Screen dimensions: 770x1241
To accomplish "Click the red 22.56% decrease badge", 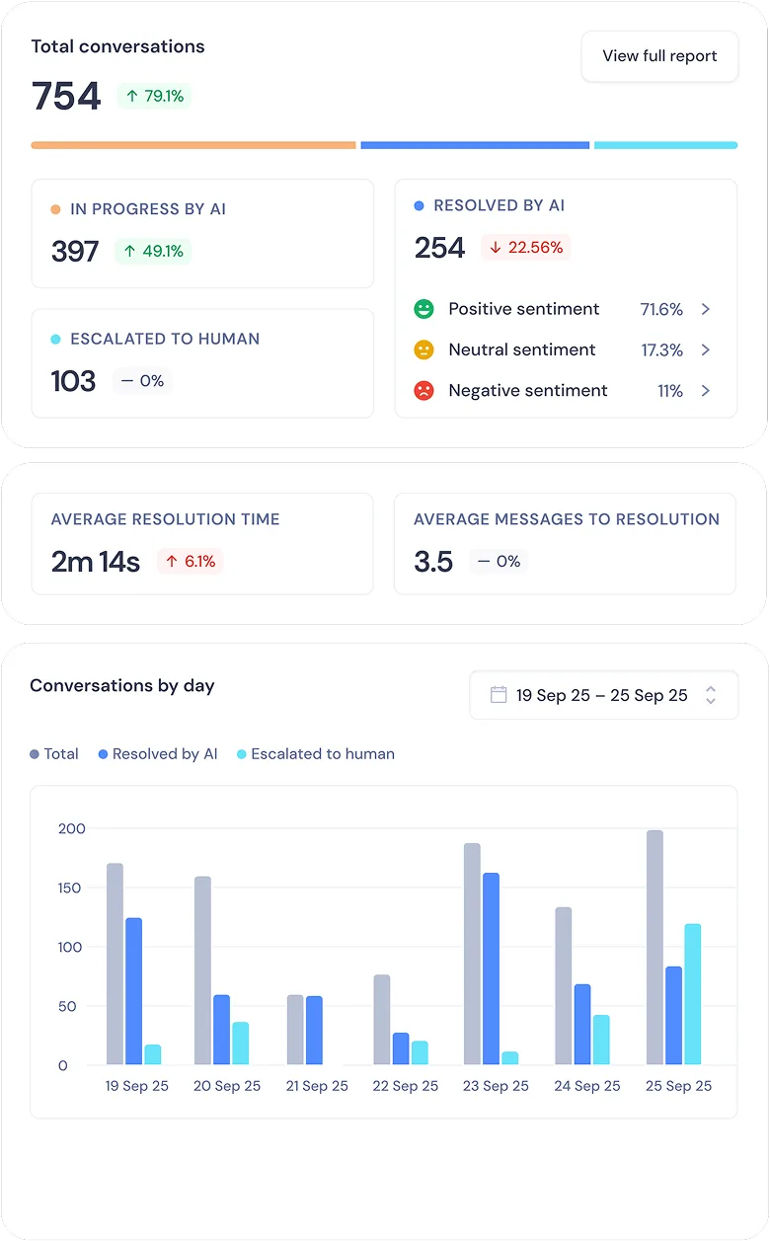I will tap(525, 248).
